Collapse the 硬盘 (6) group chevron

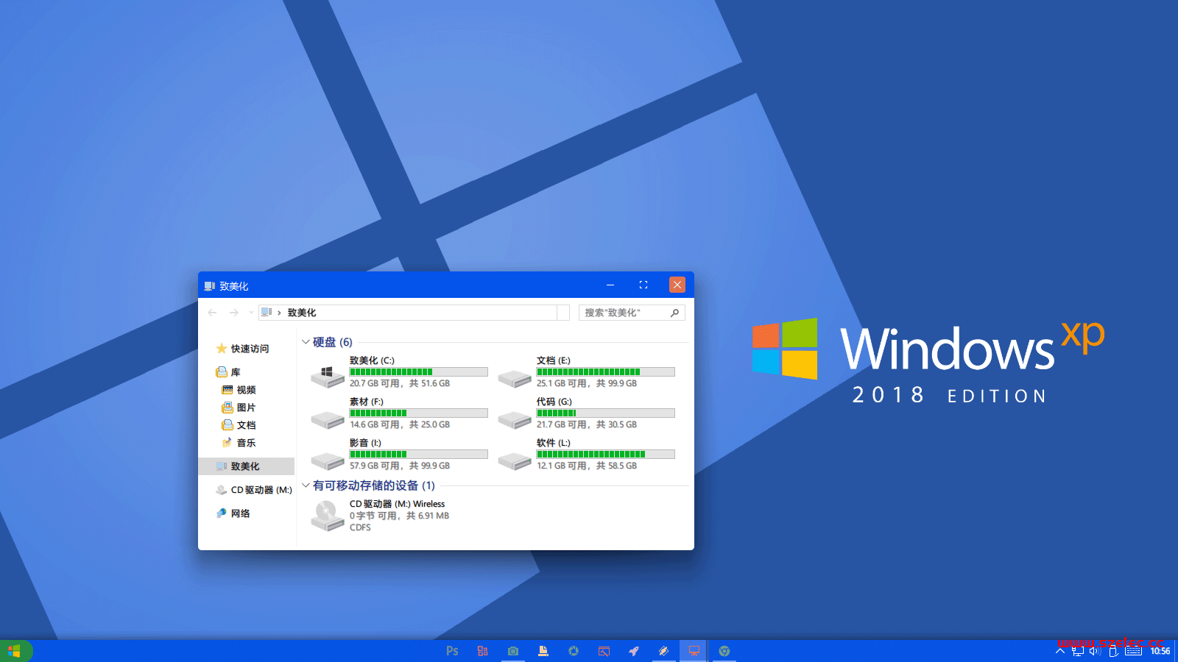click(306, 341)
